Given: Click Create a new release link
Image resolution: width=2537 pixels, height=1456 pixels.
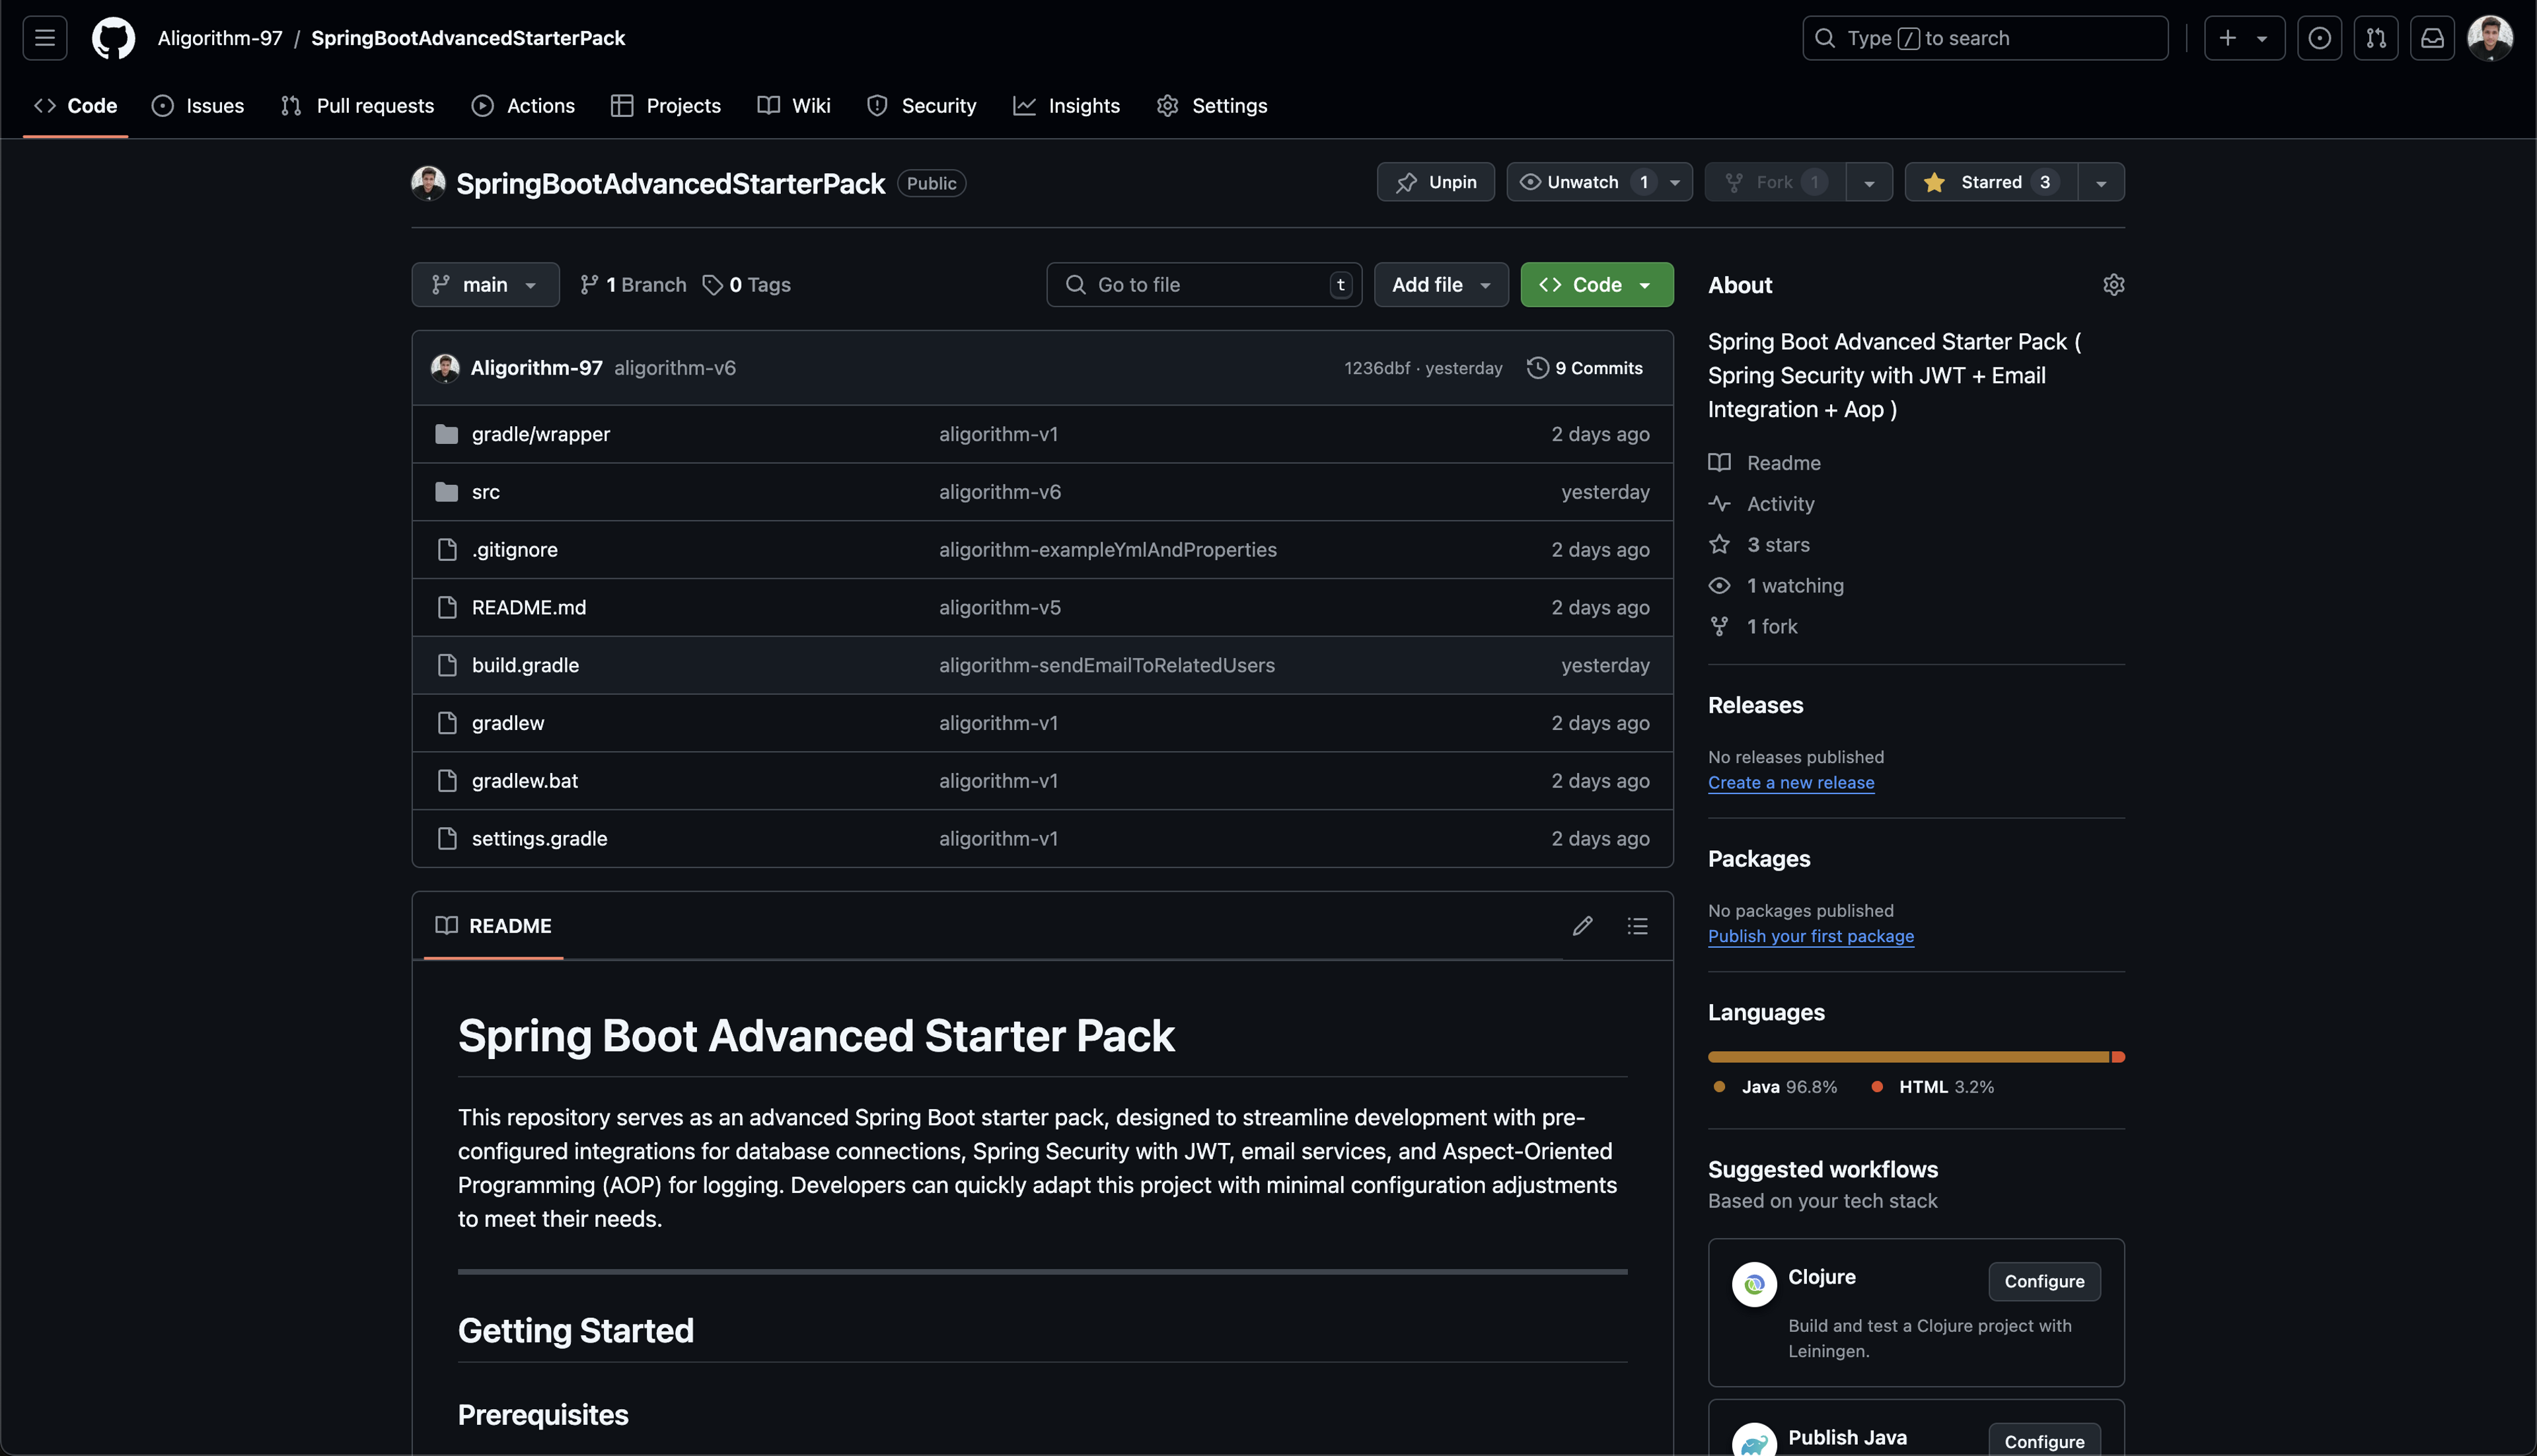Looking at the screenshot, I should tap(1790, 783).
